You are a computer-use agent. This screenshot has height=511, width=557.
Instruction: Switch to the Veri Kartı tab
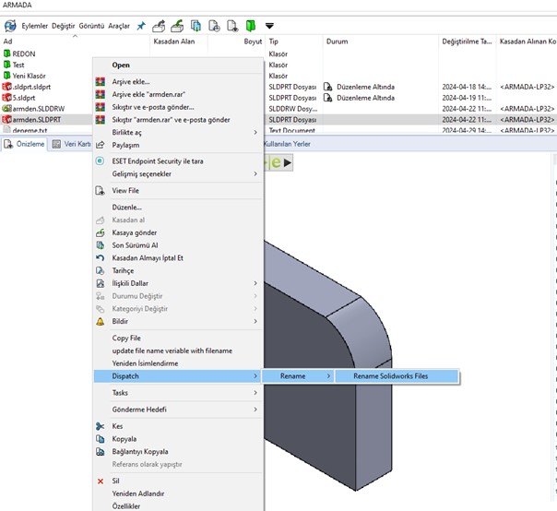(71, 144)
